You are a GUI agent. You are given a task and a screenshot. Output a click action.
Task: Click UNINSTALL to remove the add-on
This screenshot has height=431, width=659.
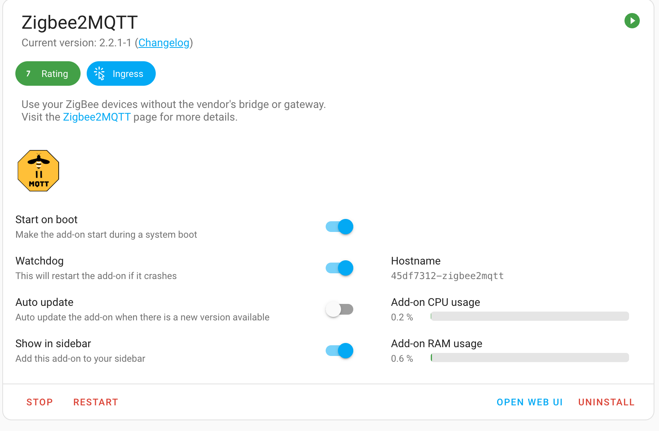606,402
